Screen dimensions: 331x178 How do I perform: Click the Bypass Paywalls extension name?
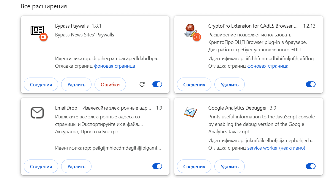click(72, 26)
